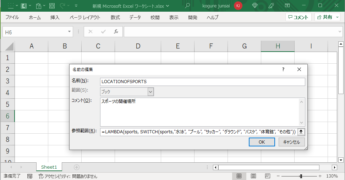Click the OK button
Screen dimensions: 345x180
point(262,142)
